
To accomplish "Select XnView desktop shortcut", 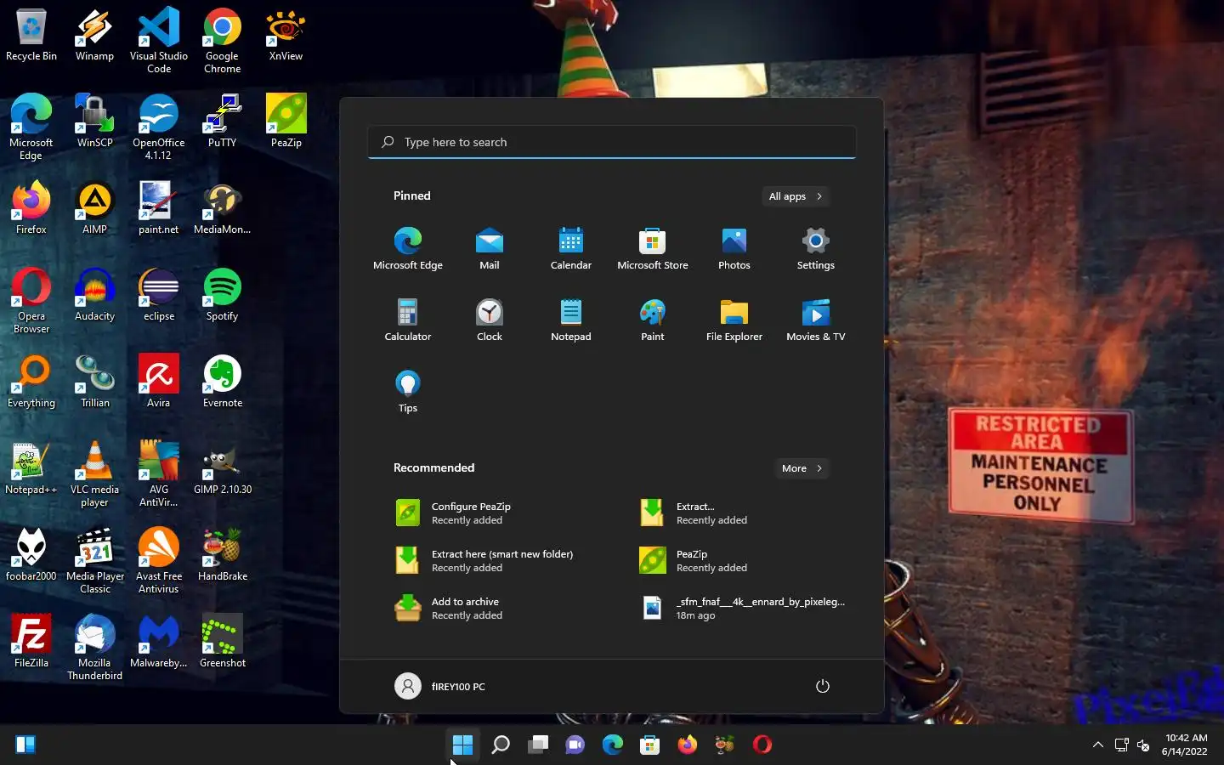I will click(286, 35).
